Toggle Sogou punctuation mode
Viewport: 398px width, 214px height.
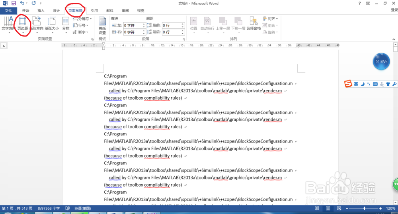click(x=369, y=84)
